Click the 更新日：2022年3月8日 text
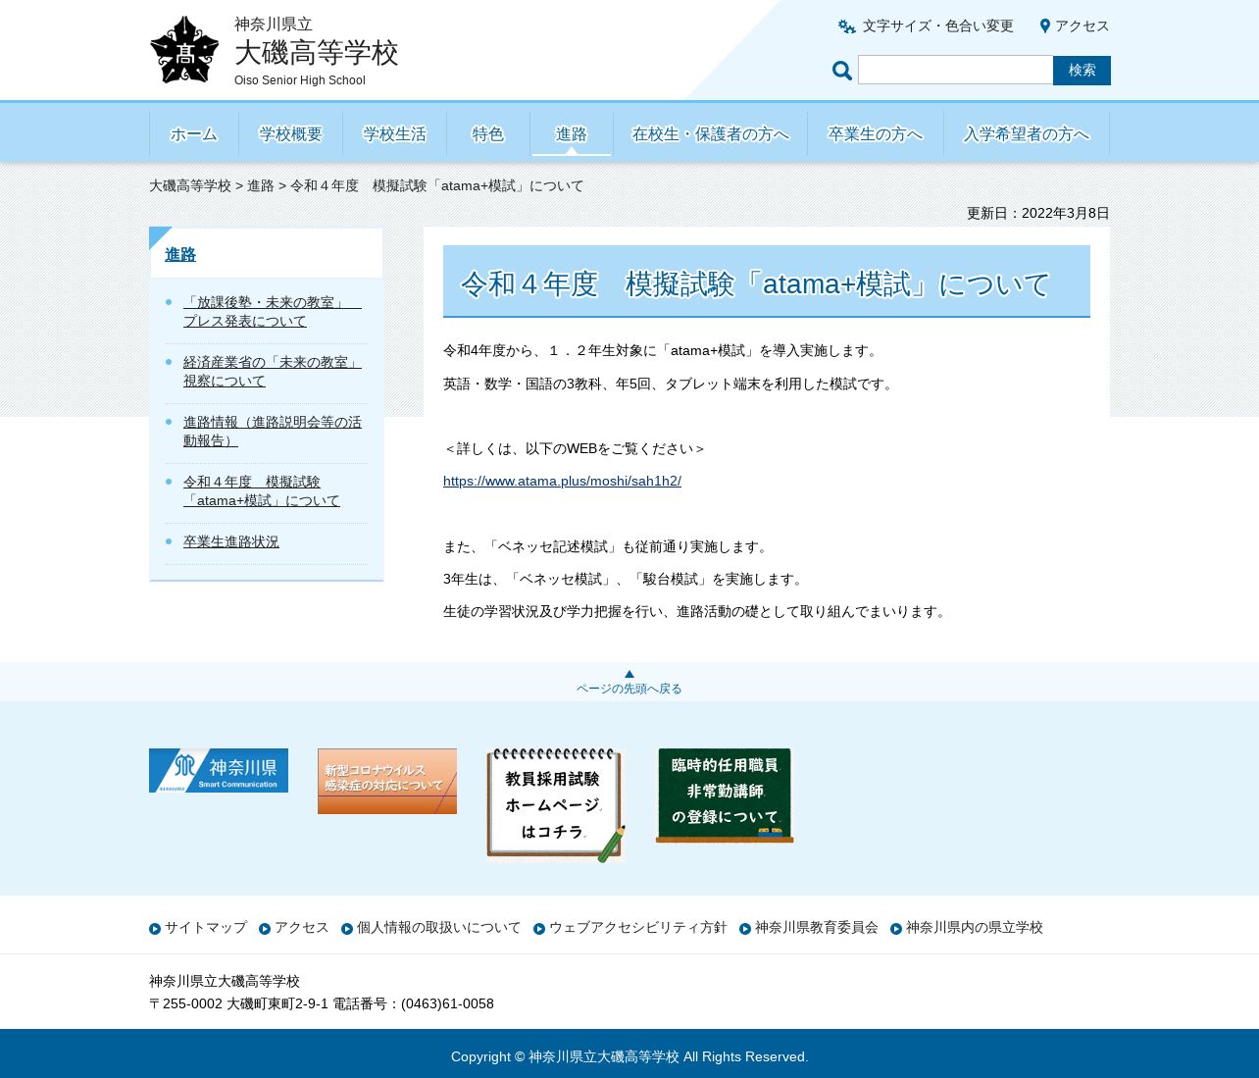Viewport: 1259px width, 1078px height. coord(1038,213)
